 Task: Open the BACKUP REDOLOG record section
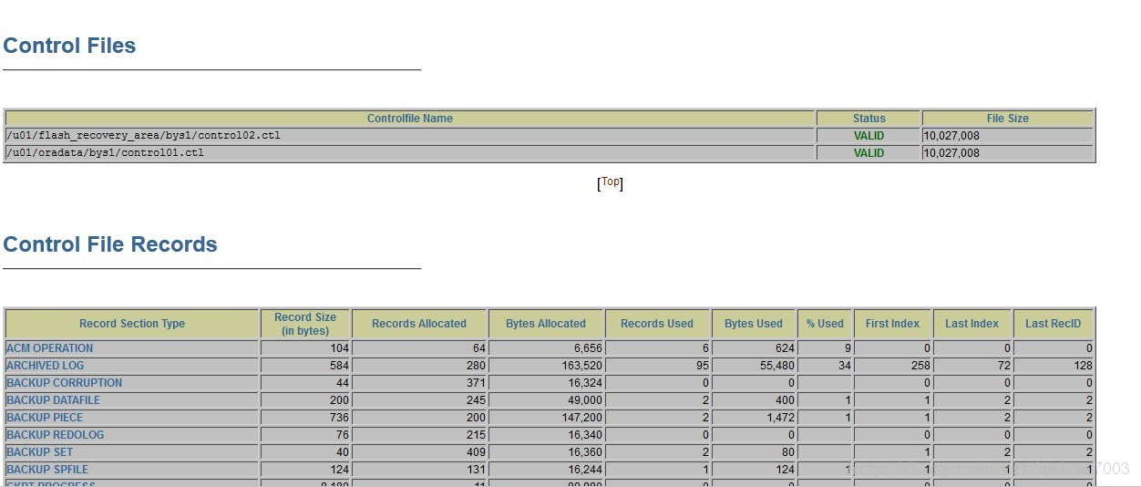tap(55, 435)
